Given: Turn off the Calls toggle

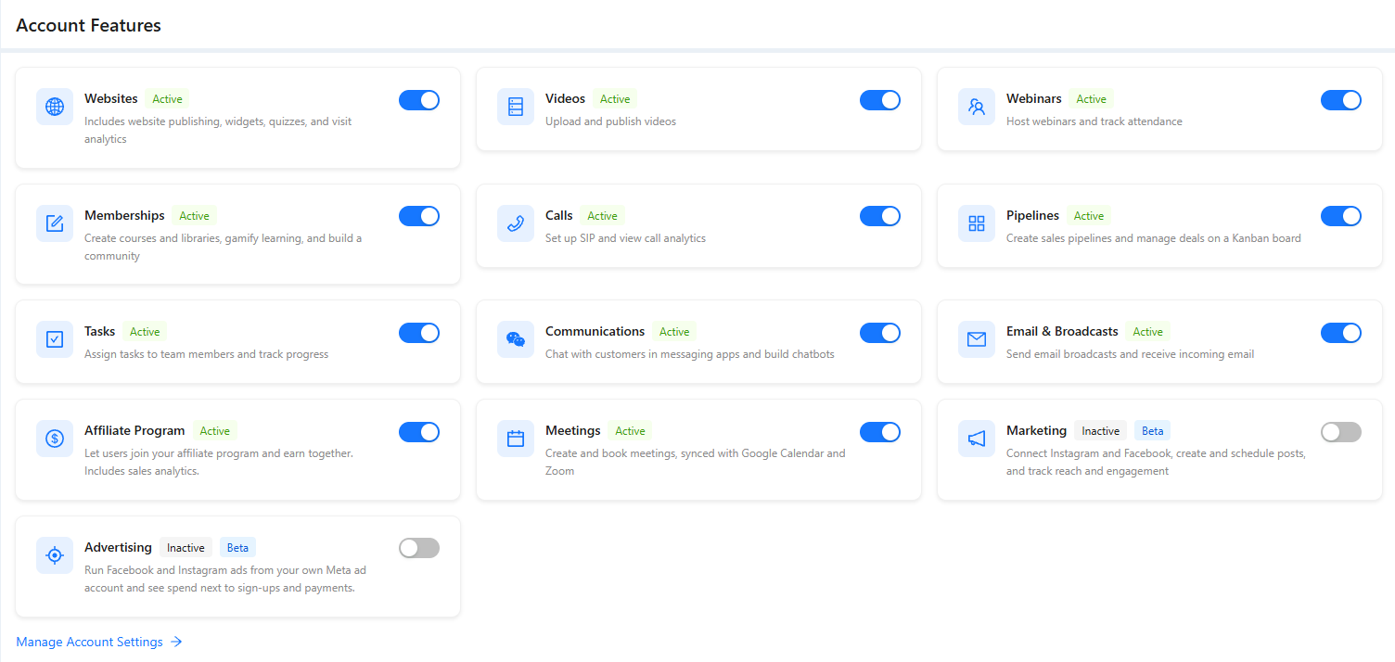Looking at the screenshot, I should pos(880,216).
